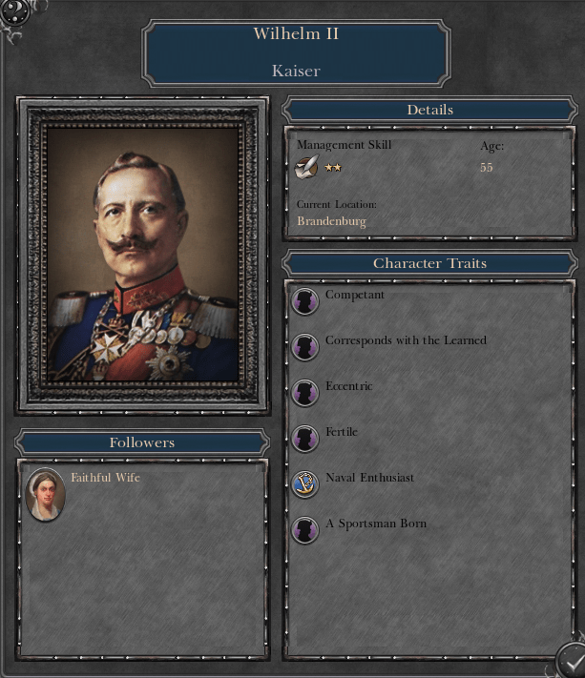Click the Naval Enthusiast anchor icon

pyautogui.click(x=304, y=484)
